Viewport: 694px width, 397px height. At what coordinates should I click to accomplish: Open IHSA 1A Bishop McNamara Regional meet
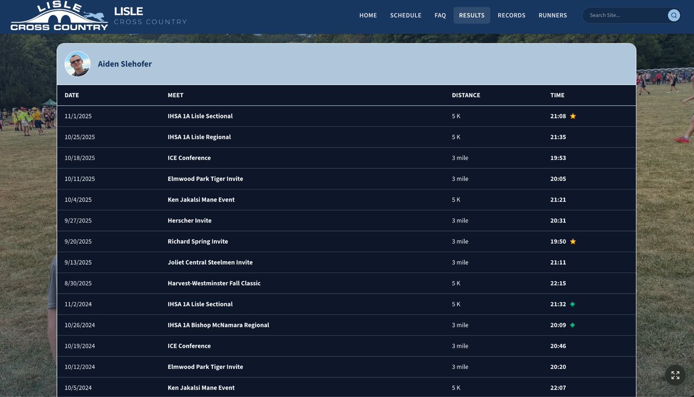[219, 325]
